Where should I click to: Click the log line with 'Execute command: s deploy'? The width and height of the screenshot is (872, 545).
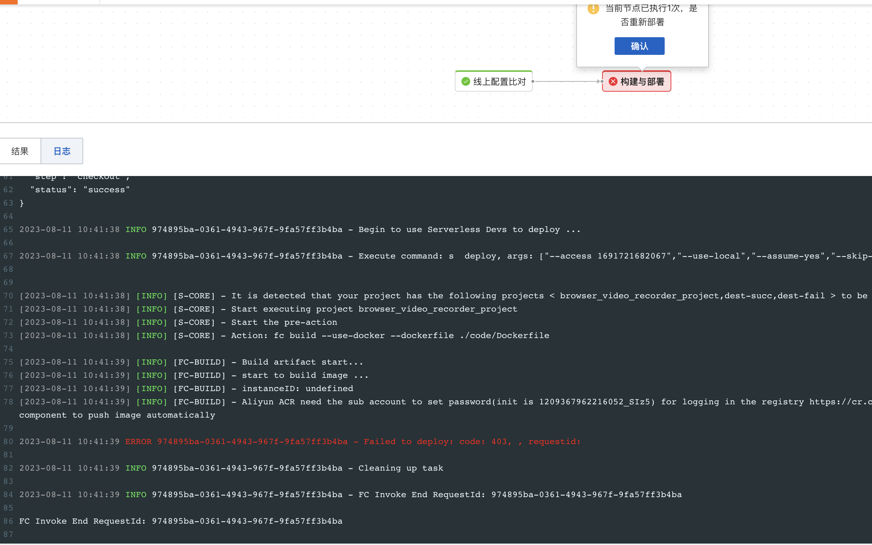point(446,256)
